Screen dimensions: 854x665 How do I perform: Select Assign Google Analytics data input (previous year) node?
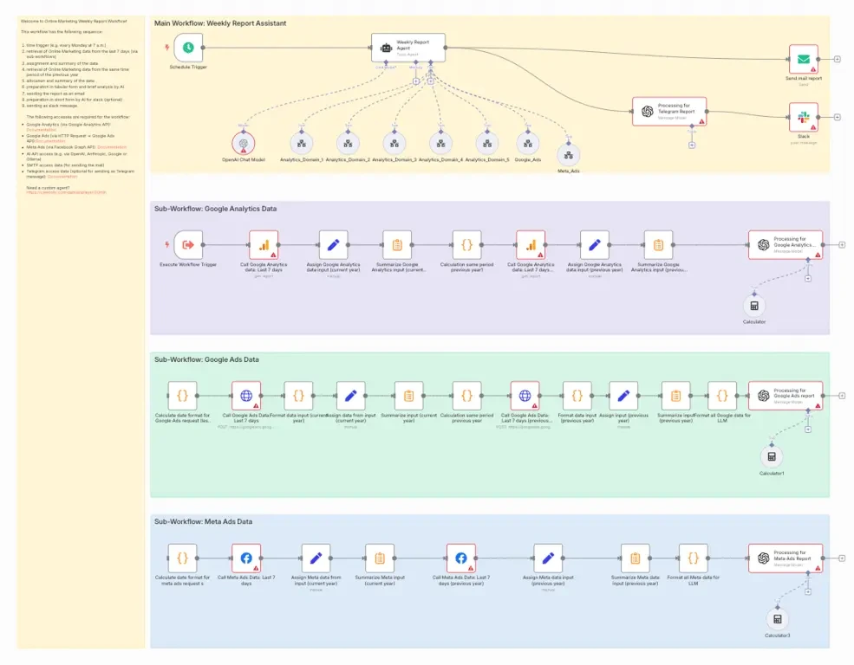[x=595, y=245]
